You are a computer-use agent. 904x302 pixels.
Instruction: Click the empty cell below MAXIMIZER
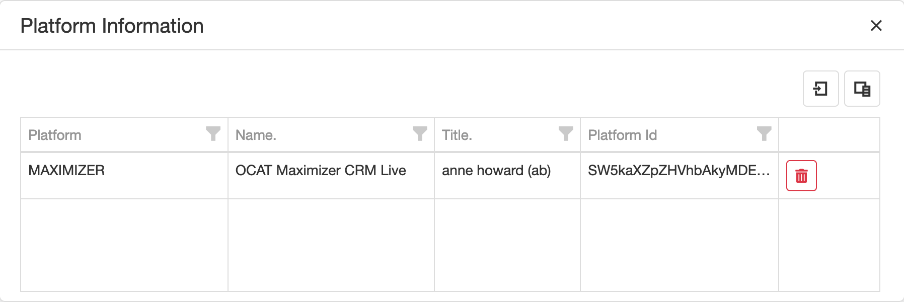pyautogui.click(x=124, y=245)
